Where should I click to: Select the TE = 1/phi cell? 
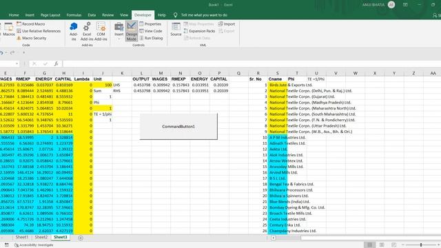(103, 114)
